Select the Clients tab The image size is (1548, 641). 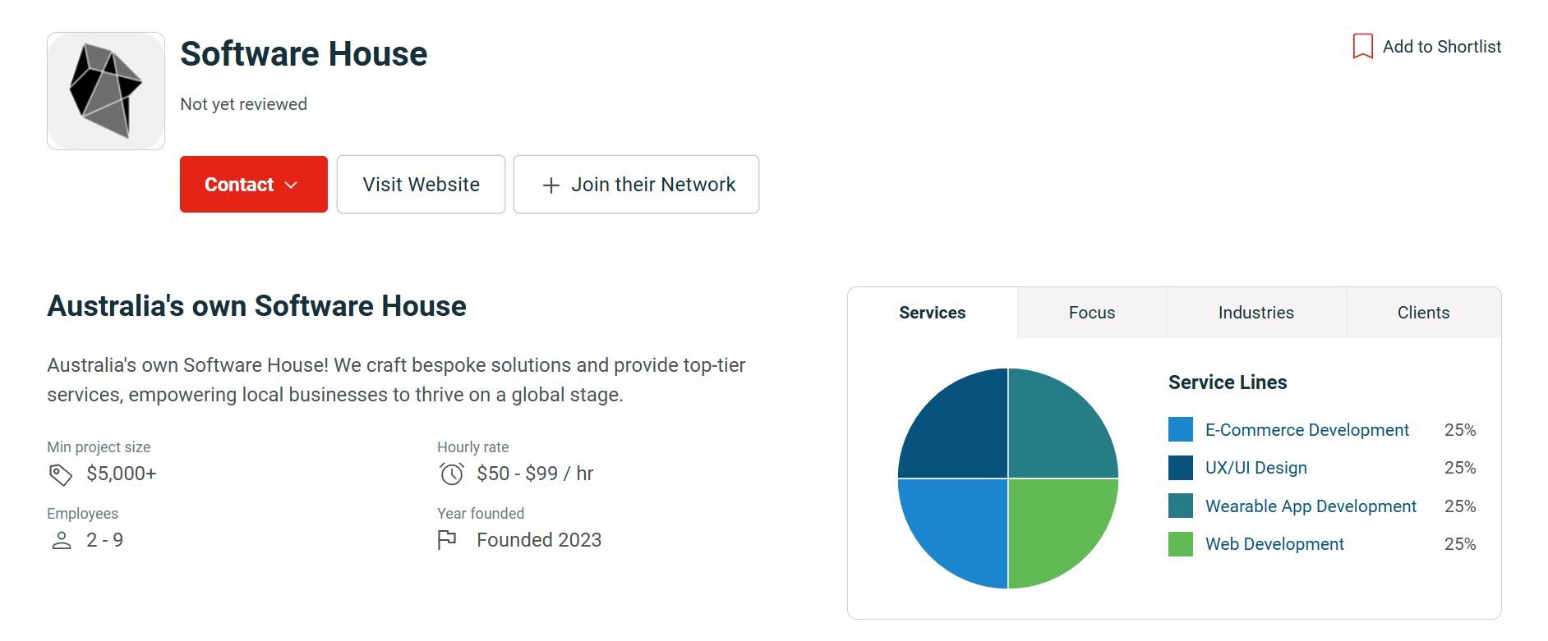pos(1422,313)
